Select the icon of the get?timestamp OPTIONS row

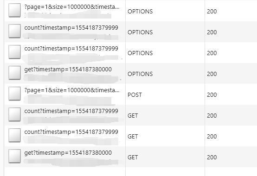click(x=14, y=73)
